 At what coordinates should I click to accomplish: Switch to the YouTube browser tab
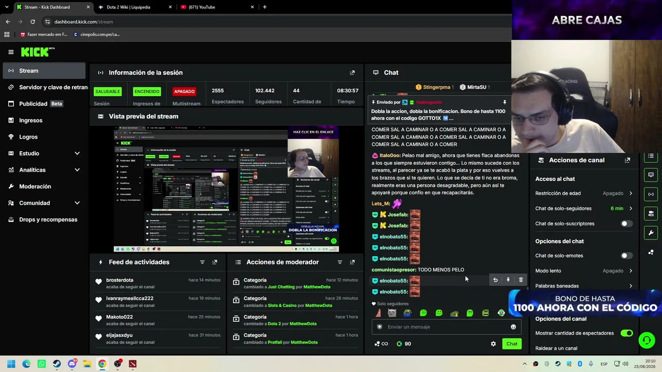(x=217, y=7)
